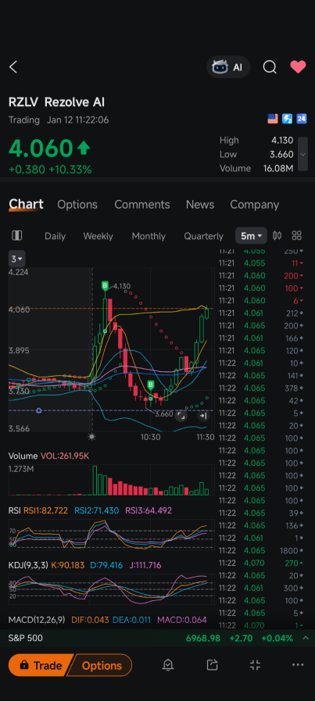Tap the blue circle marker on dashed line
Image resolution: width=315 pixels, height=701 pixels.
coord(39,410)
